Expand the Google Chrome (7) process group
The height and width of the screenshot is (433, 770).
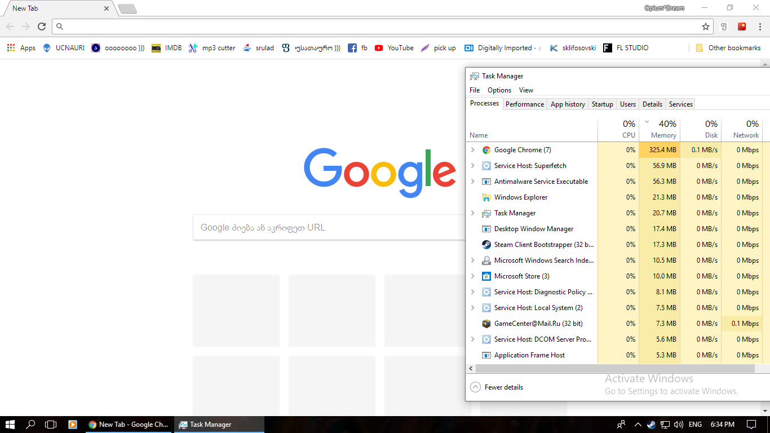point(473,149)
